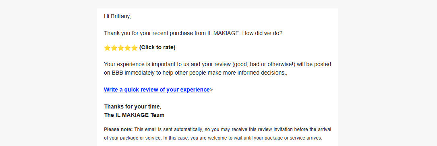Click the "Thanks for your time," line
This screenshot has height=146, width=437.
[x=133, y=106]
